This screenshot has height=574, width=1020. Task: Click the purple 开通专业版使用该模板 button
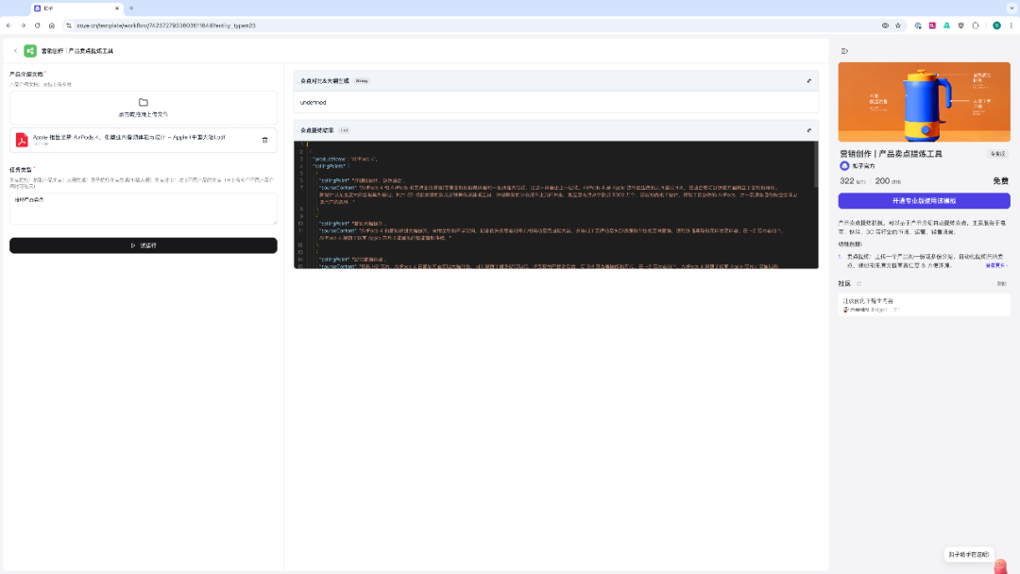pos(924,201)
